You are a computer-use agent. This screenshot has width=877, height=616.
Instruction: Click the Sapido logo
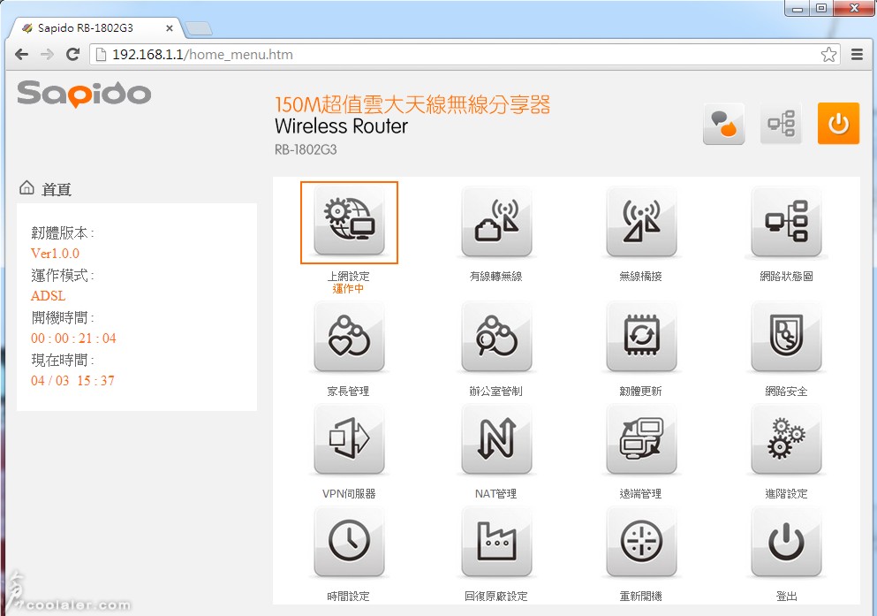click(x=84, y=94)
